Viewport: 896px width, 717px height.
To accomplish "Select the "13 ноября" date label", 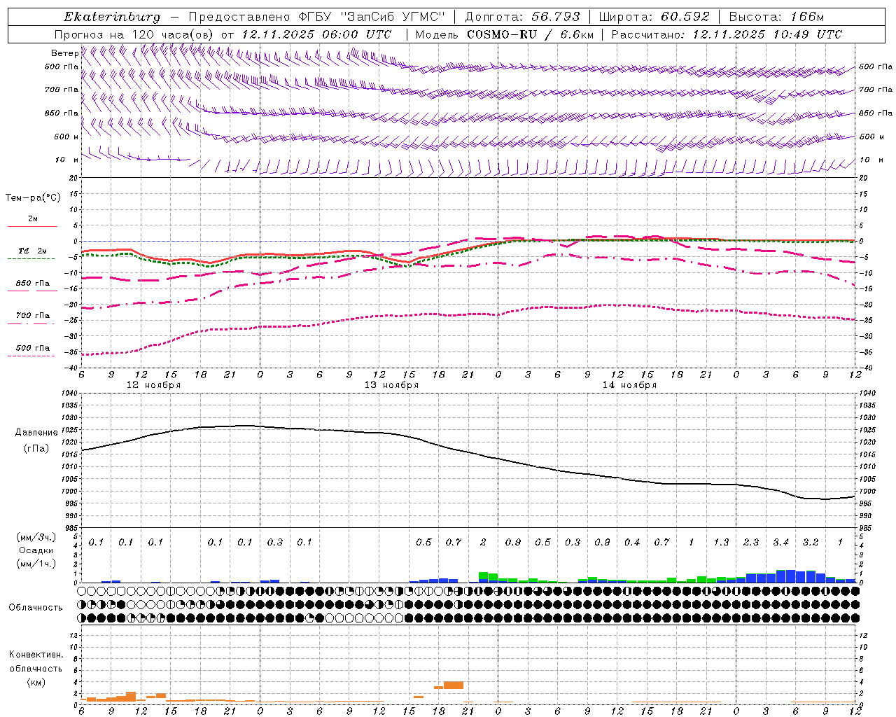I will pyautogui.click(x=391, y=385).
